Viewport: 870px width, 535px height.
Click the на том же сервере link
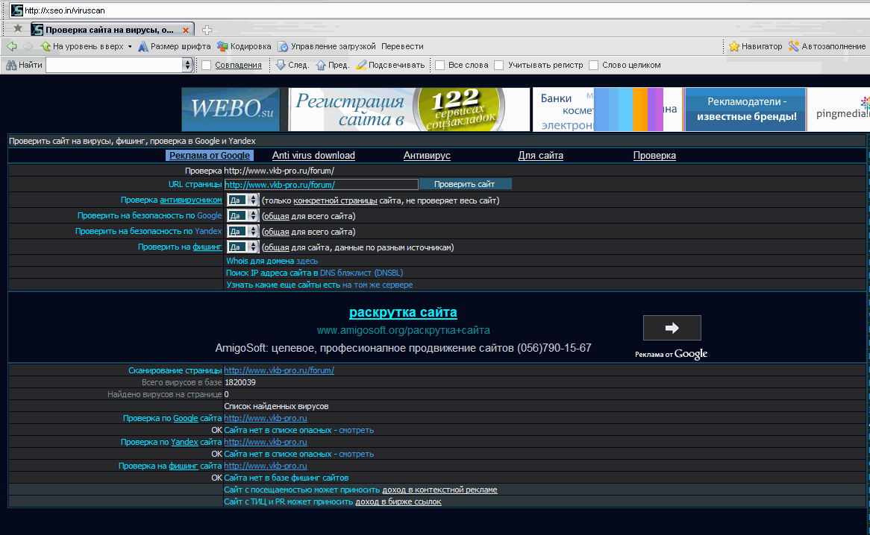[x=378, y=285]
